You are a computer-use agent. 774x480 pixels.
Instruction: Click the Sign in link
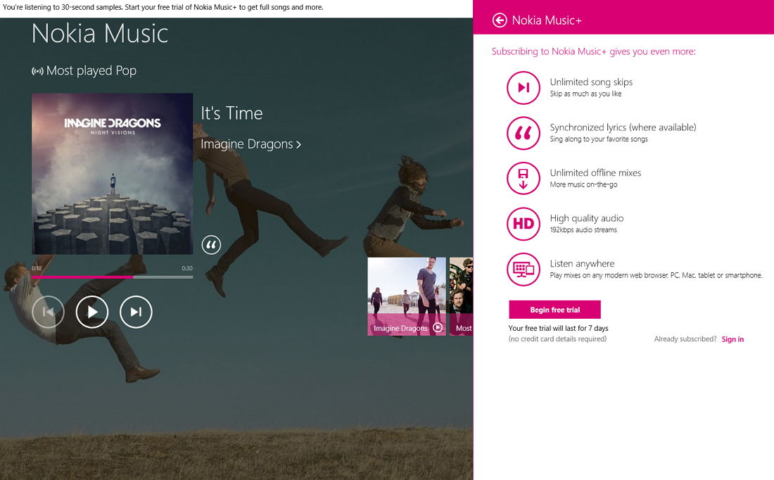(x=732, y=339)
